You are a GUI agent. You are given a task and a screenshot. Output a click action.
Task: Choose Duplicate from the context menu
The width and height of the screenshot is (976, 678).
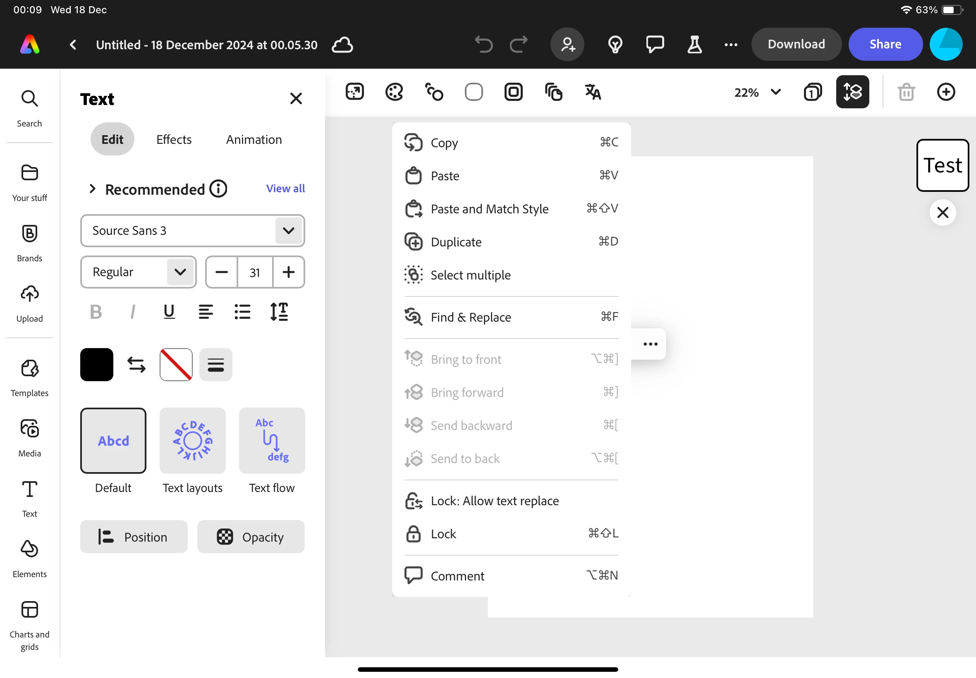tap(456, 242)
